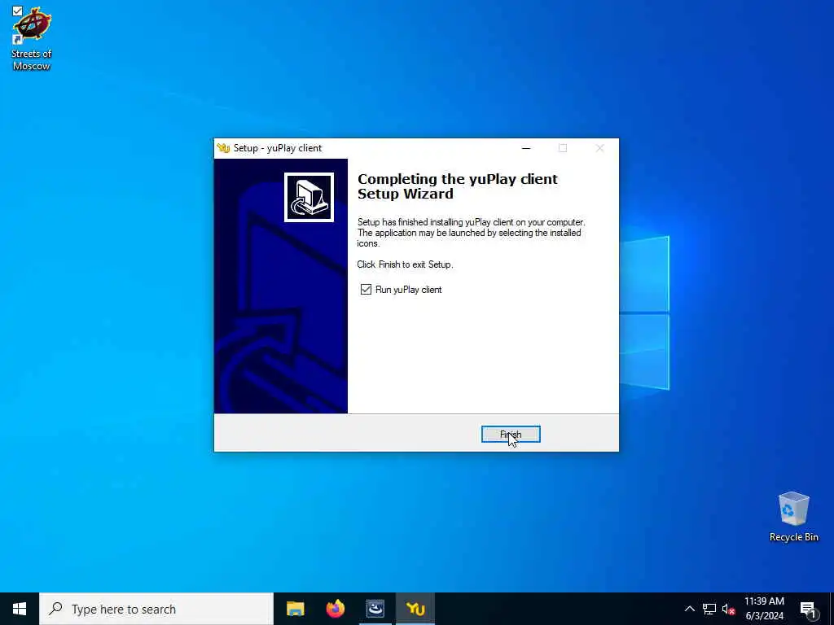Click the 'Click Finish to exit Setup.' text
Viewport: 834px width, 625px height.
coord(406,264)
